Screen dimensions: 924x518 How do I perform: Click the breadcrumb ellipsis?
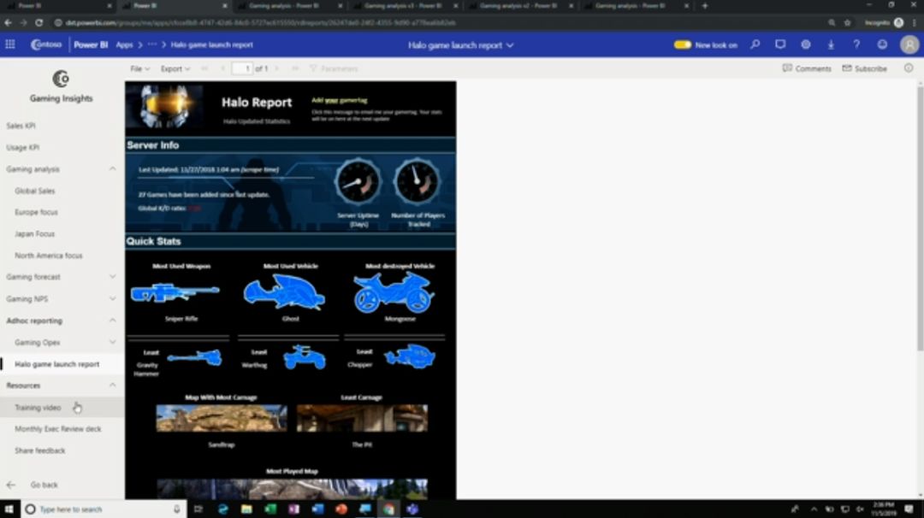[152, 44]
